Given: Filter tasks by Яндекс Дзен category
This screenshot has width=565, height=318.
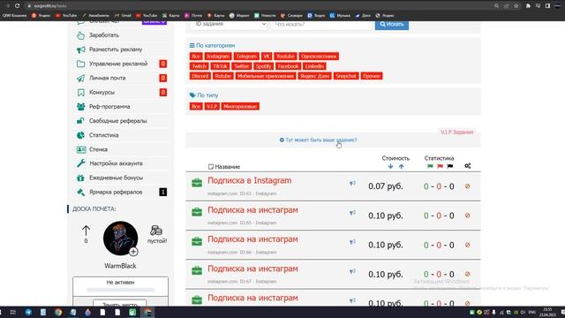Looking at the screenshot, I should (314, 76).
